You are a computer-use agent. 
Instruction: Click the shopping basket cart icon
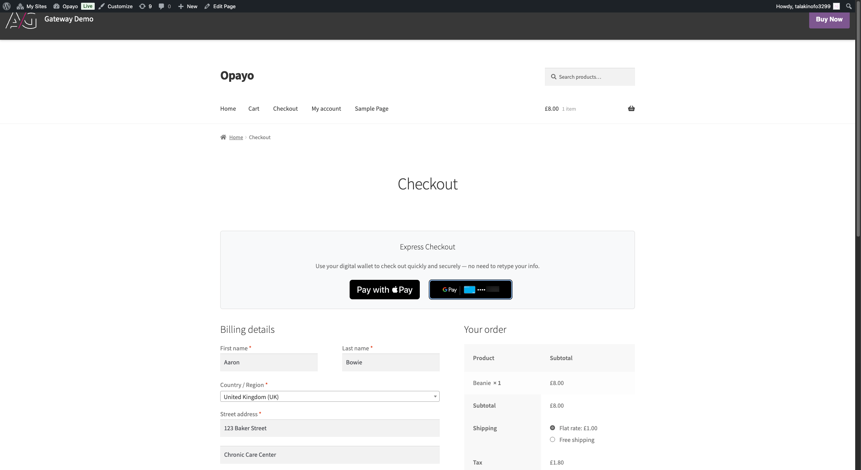[x=631, y=108]
